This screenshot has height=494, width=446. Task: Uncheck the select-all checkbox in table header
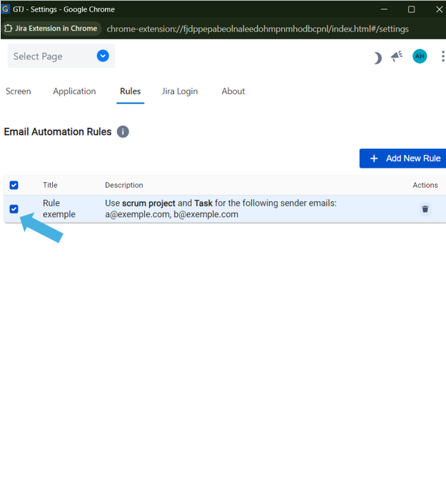pyautogui.click(x=14, y=186)
